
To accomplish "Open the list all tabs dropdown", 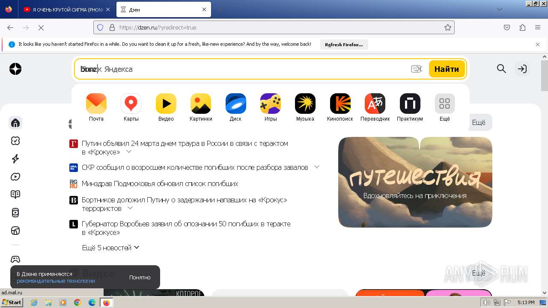I will point(499,9).
